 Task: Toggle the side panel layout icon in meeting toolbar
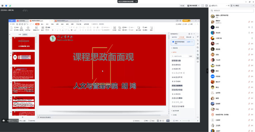[206, 5]
